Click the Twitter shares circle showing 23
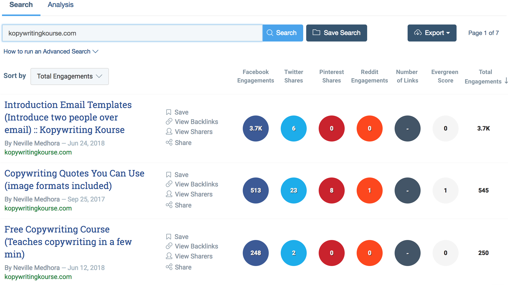Image resolution: width=515 pixels, height=285 pixels. [x=294, y=190]
